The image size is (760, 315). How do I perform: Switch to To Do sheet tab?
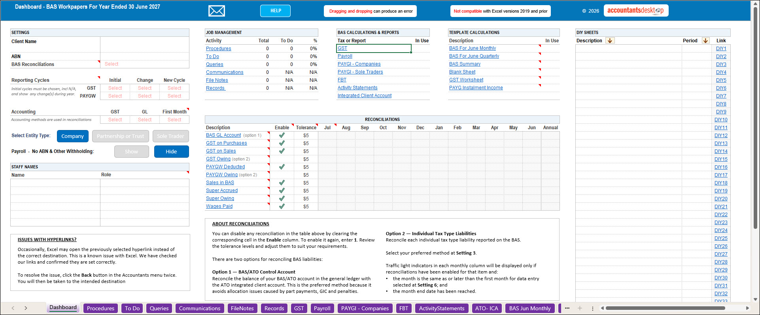(x=132, y=308)
